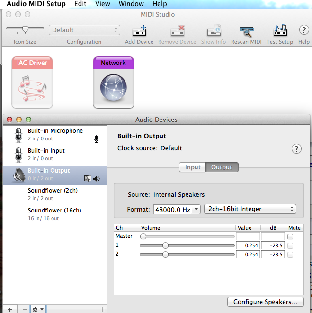This screenshot has height=313, width=312.
Task: Open the gear action menu dropdown
Action: [x=38, y=309]
